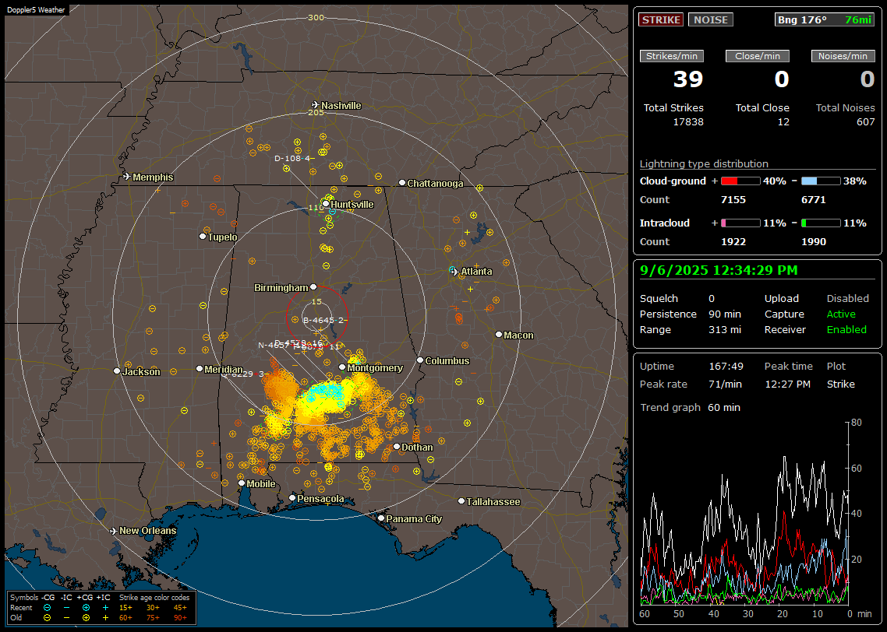Click the strike trend graph plot
The width and height of the screenshot is (887, 632).
(x=744, y=513)
